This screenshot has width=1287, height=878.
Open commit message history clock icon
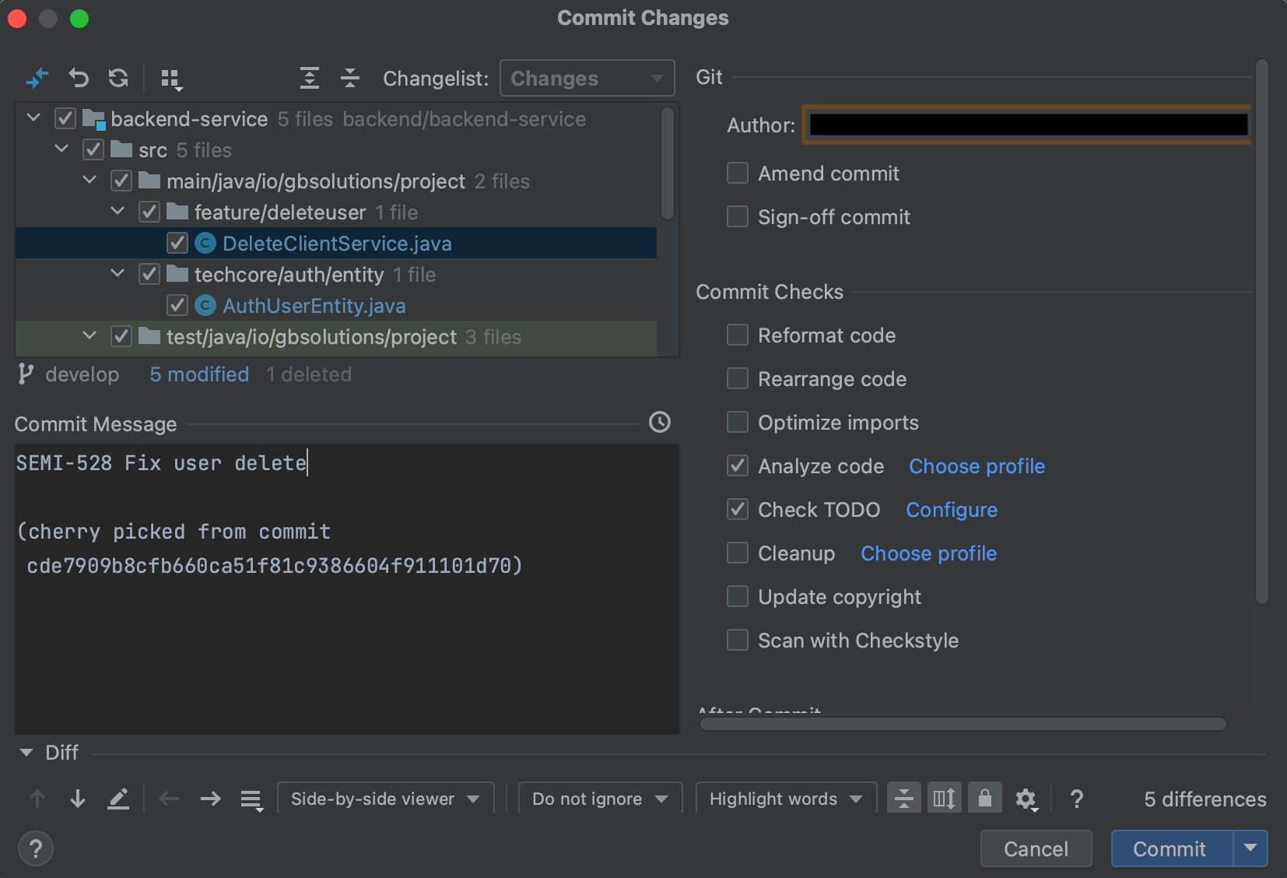(x=660, y=423)
